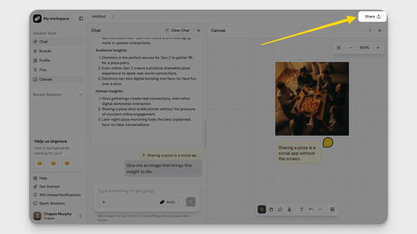The height and width of the screenshot is (234, 417).
Task: Select the pointer tool in canvas toolbar
Action: [261, 209]
